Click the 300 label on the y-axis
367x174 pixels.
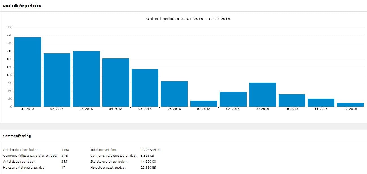tap(9, 27)
